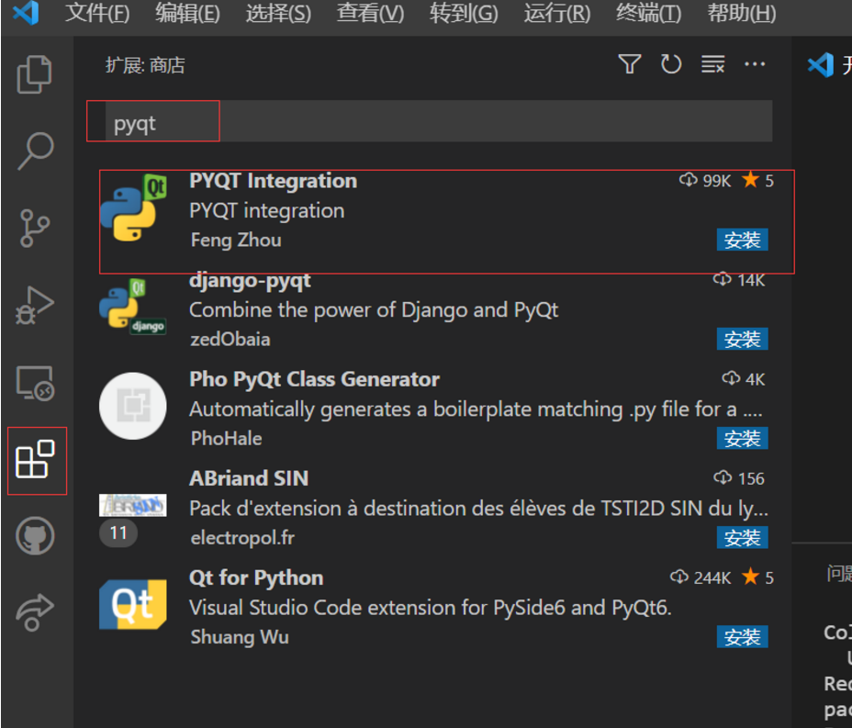Open the GitHub view in activity bar
This screenshot has height=728, width=852.
click(x=35, y=536)
